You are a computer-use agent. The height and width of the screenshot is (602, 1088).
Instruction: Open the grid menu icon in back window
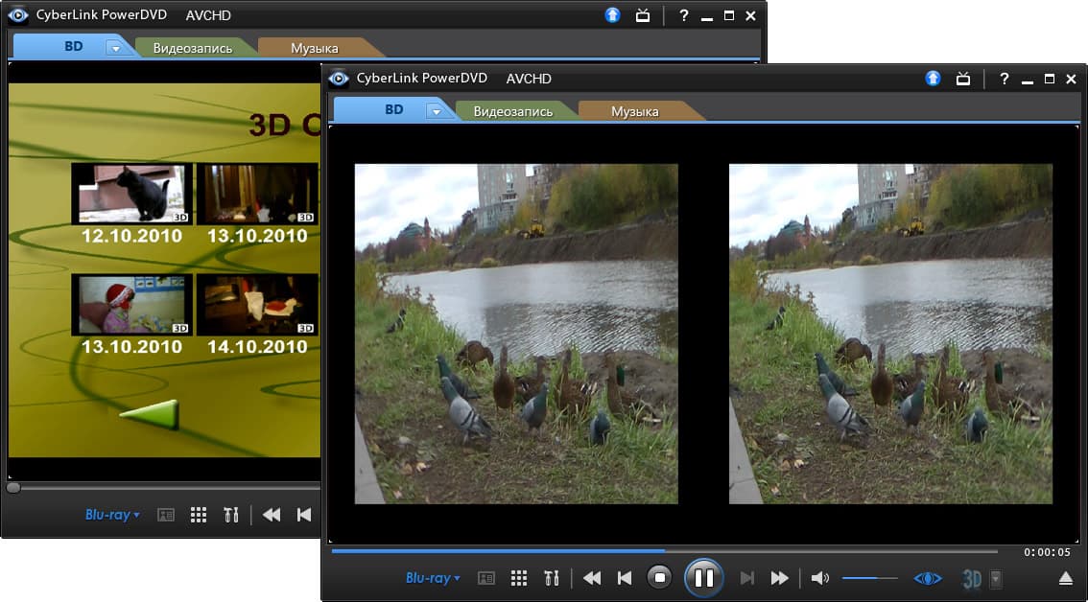point(199,515)
